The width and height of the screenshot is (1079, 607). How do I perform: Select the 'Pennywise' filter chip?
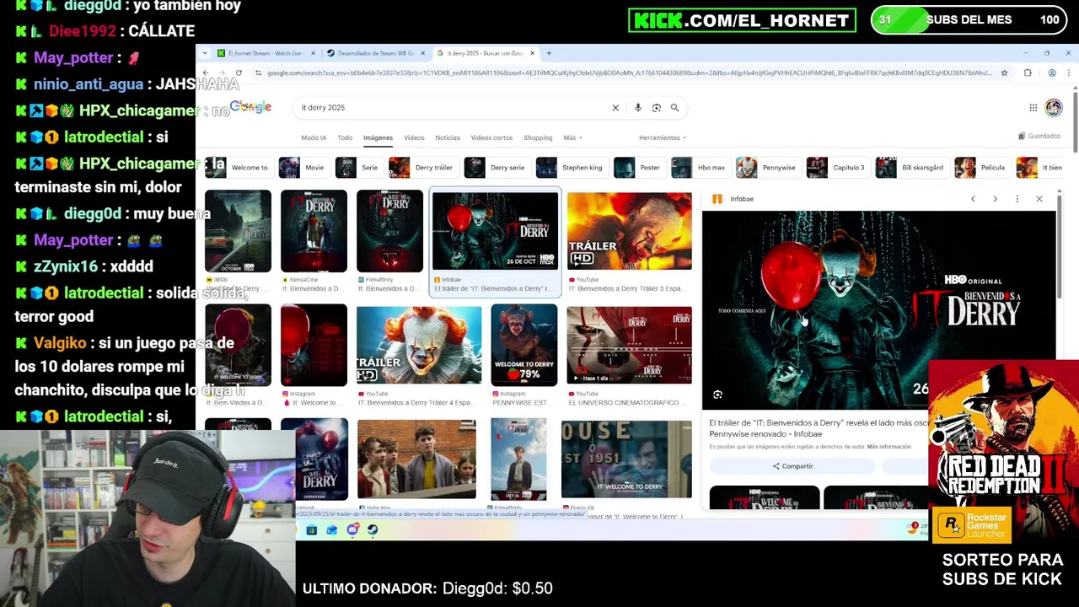[767, 167]
